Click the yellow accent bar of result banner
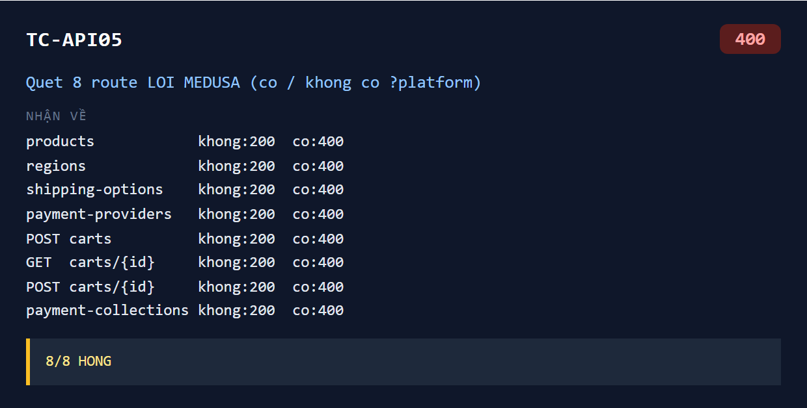This screenshot has height=408, width=807. (28, 361)
